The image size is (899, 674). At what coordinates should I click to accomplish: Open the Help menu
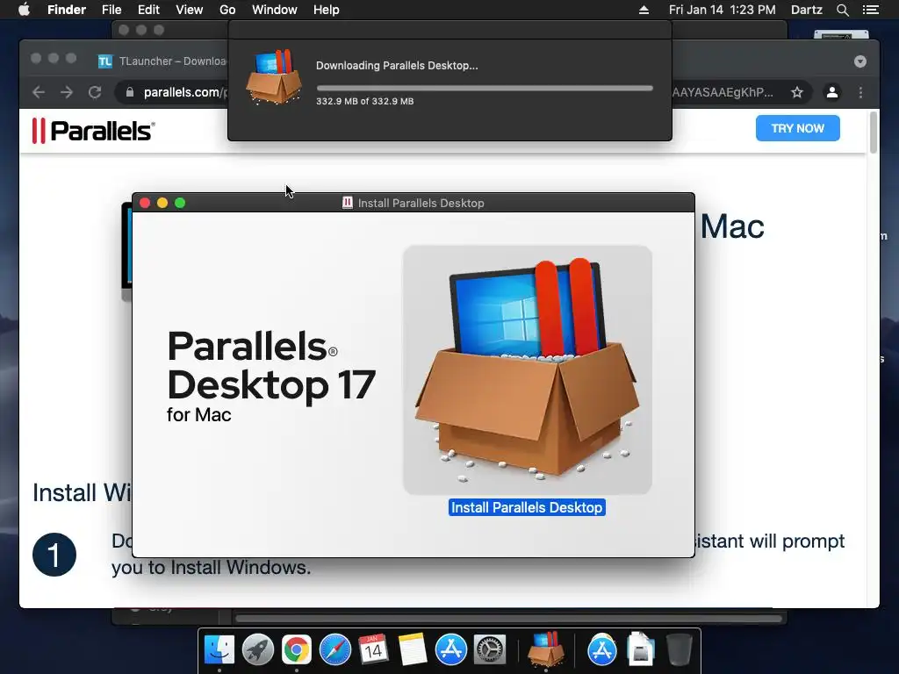[327, 10]
